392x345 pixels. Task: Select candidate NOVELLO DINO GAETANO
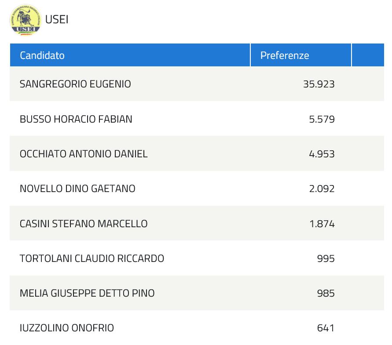(77, 189)
